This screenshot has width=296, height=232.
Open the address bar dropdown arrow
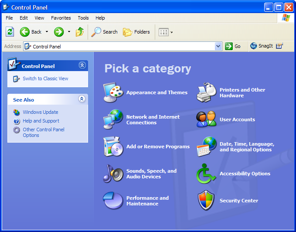coord(218,46)
